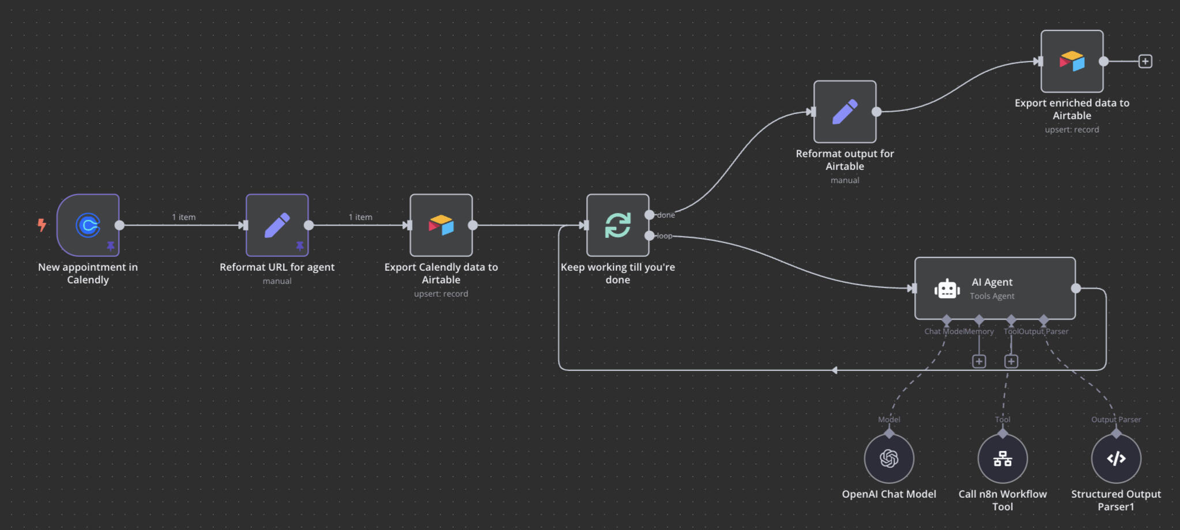This screenshot has height=530, width=1180.
Task: Open the OpenAI Chat Model node
Action: click(889, 459)
